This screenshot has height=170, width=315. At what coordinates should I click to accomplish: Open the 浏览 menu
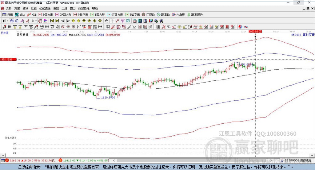(17, 8)
